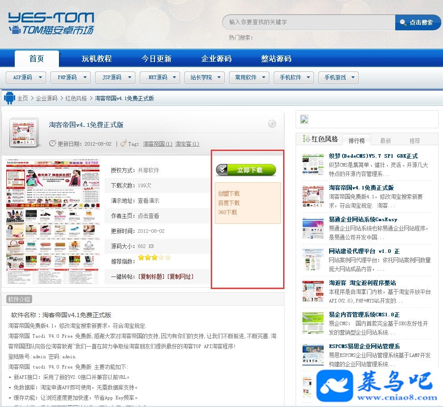Click the keyword search input field
Image resolution: width=443 pixels, height=407 pixels.
[x=309, y=22]
